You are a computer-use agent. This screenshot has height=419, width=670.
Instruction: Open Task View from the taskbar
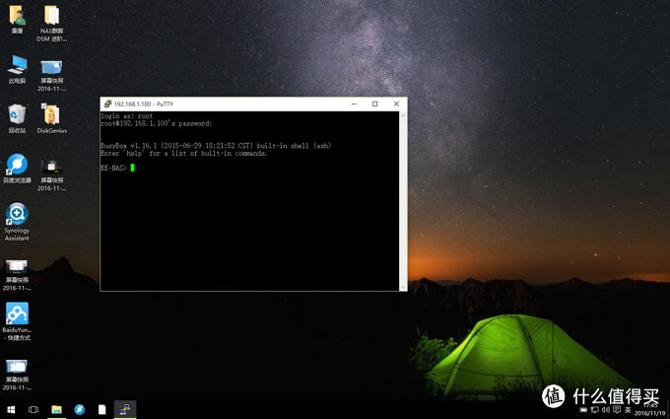[x=33, y=409]
